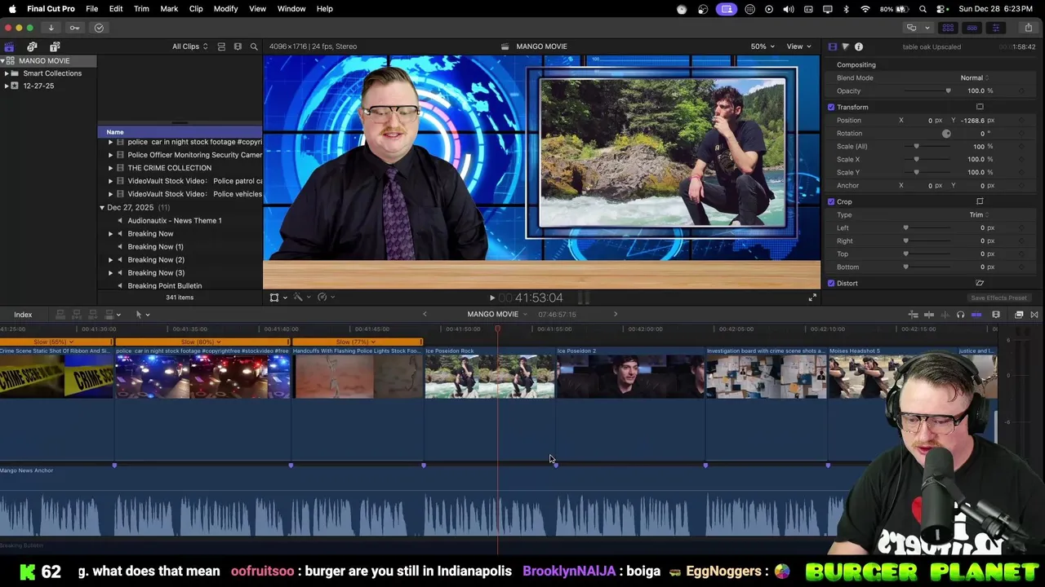Toggle skimming icon in timeline toolbar
Viewport: 1045px width, 587px height.
tap(929, 315)
